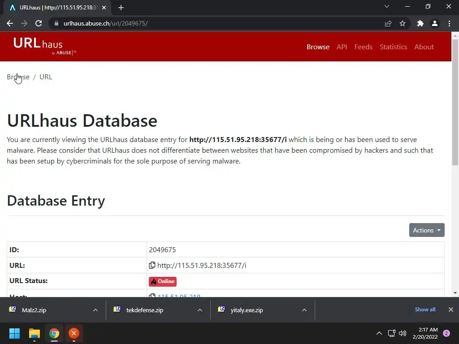Close the URLhaus browser tab

coord(104,8)
